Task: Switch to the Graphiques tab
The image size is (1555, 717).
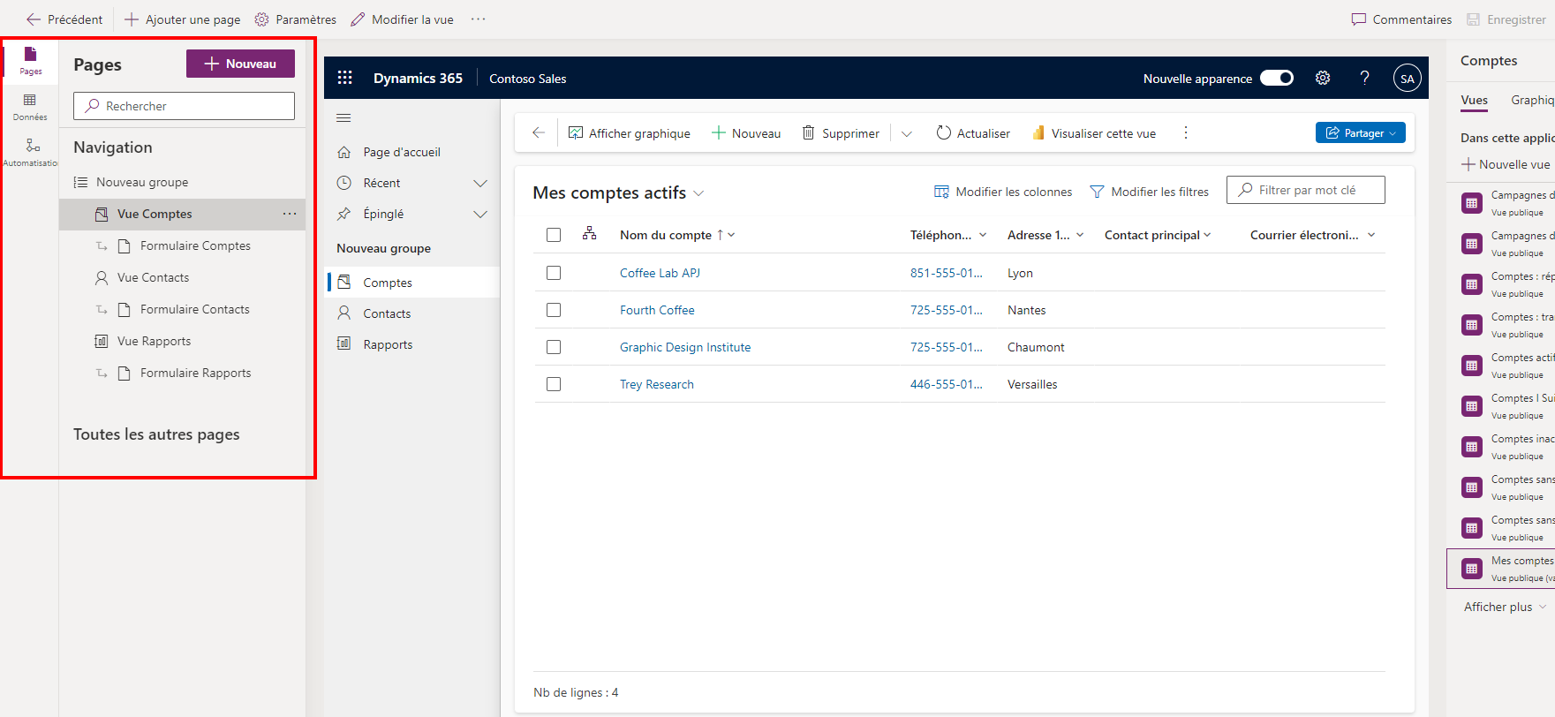Action: click(1532, 100)
